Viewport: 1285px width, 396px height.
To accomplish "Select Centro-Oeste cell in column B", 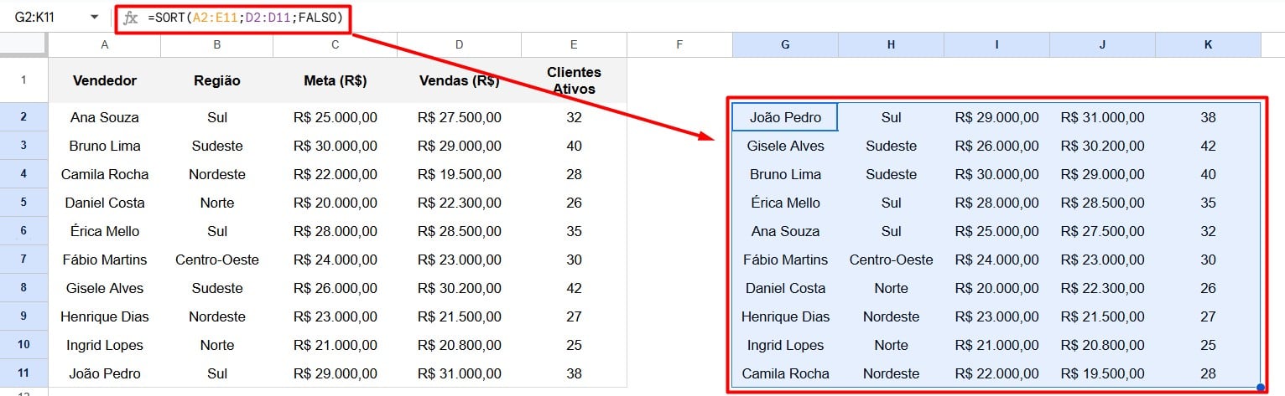I will click(217, 260).
